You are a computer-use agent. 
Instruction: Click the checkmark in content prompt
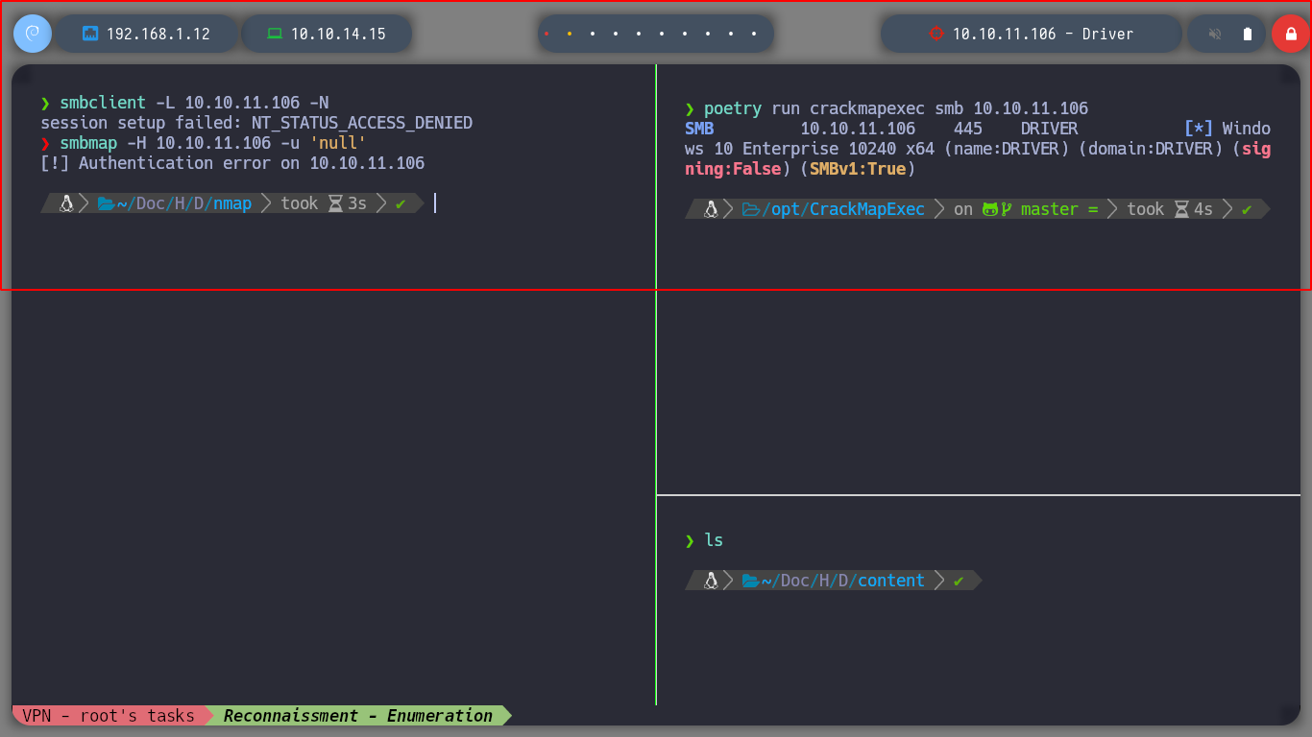[959, 581]
